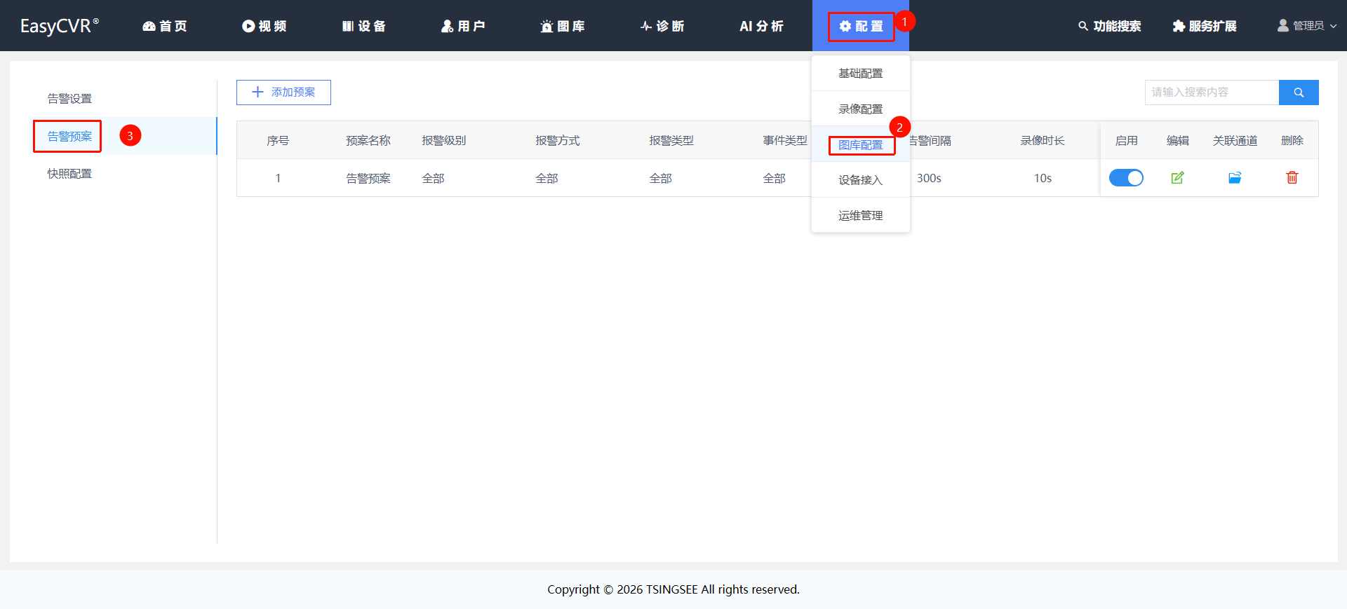Open 服务扩展 service extensions
The image size is (1347, 609).
1205,26
